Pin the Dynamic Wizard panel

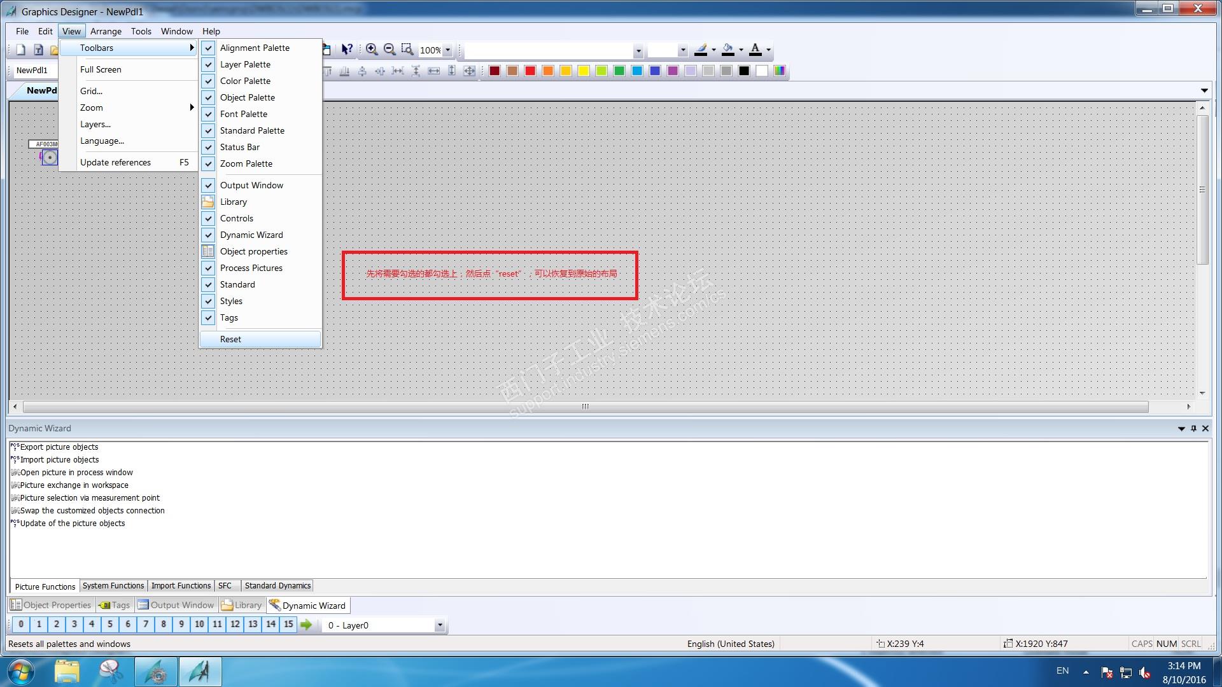coord(1194,429)
